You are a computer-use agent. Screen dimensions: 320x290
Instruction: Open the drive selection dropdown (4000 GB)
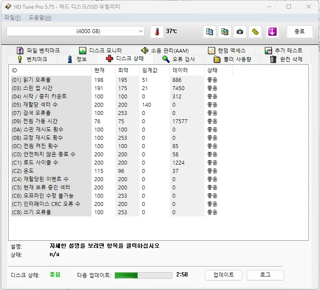click(x=76, y=31)
